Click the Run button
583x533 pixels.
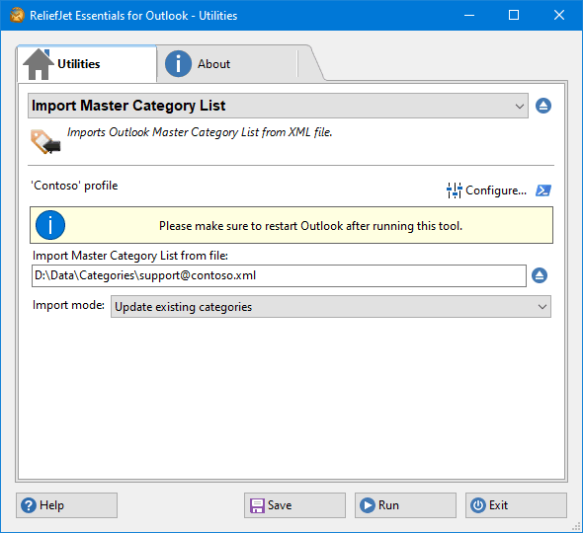(x=405, y=505)
